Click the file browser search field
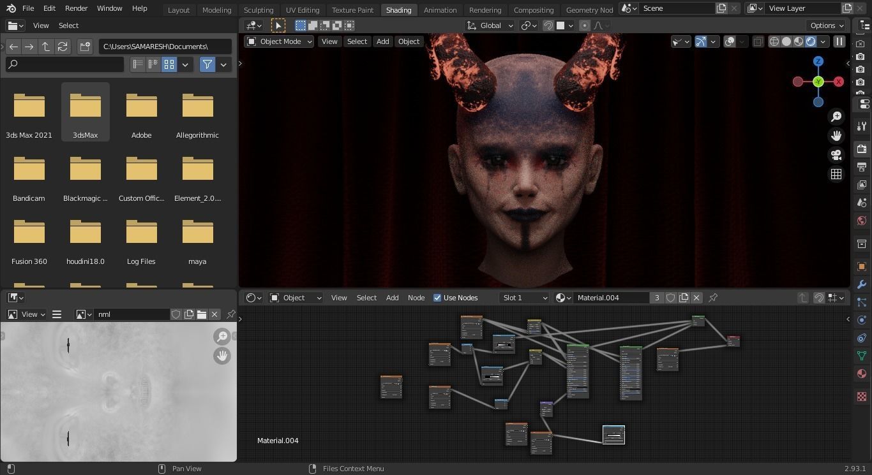 click(x=65, y=64)
